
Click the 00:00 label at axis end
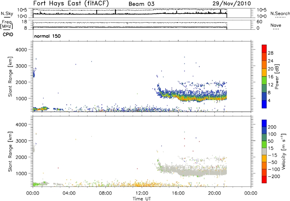tap(250, 193)
